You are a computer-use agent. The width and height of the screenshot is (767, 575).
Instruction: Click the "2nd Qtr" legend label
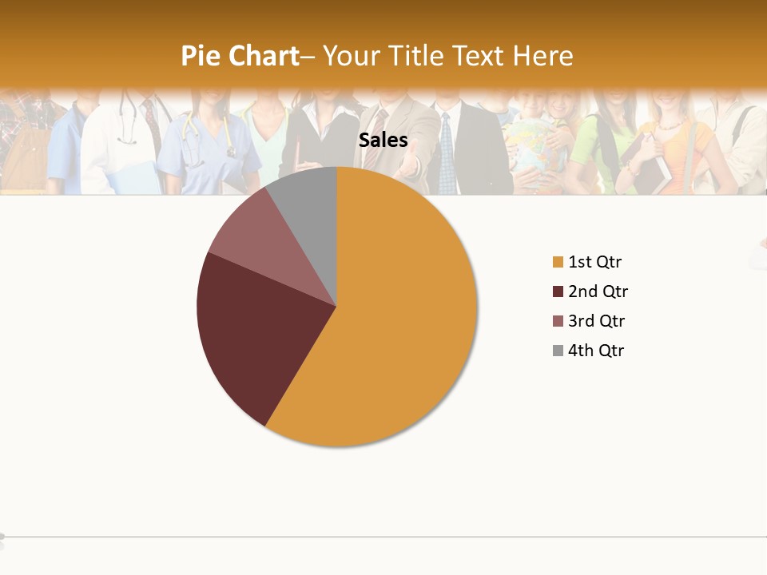pos(598,291)
